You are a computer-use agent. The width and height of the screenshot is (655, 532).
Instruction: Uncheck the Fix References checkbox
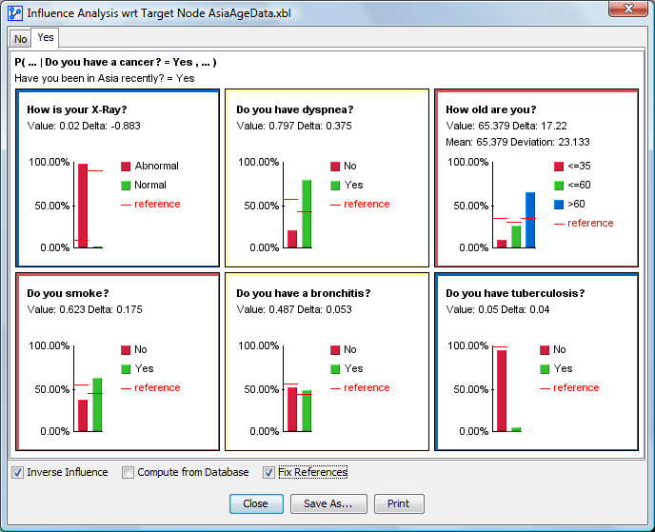pos(268,472)
